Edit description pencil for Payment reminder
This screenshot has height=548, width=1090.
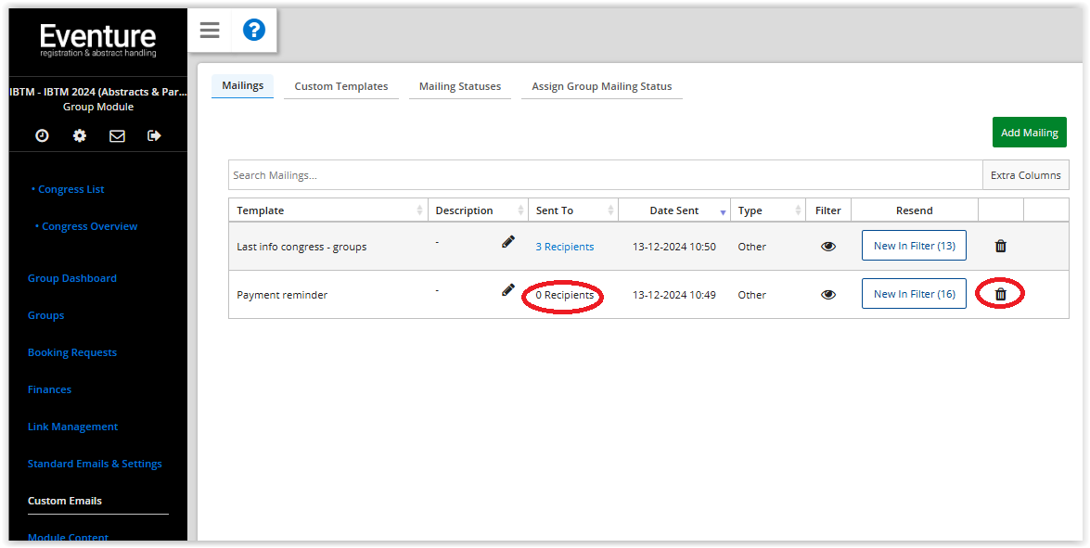[x=507, y=290]
